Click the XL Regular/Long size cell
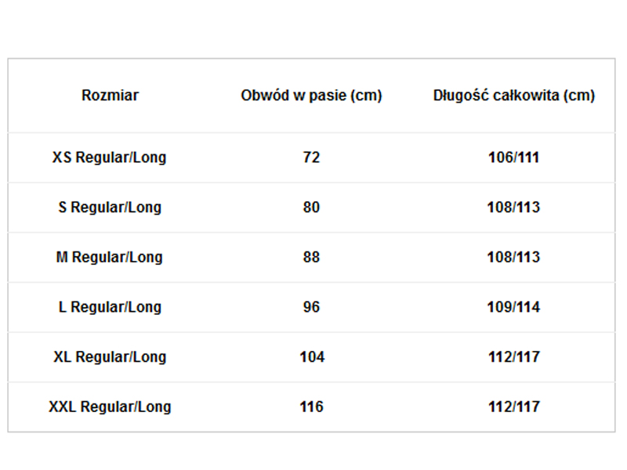627x470 pixels. [110, 357]
